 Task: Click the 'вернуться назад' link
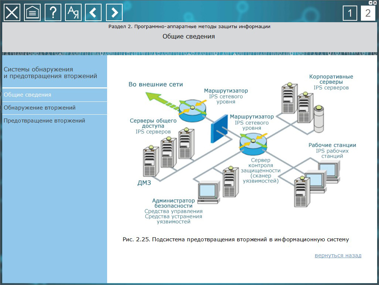tap(338, 255)
